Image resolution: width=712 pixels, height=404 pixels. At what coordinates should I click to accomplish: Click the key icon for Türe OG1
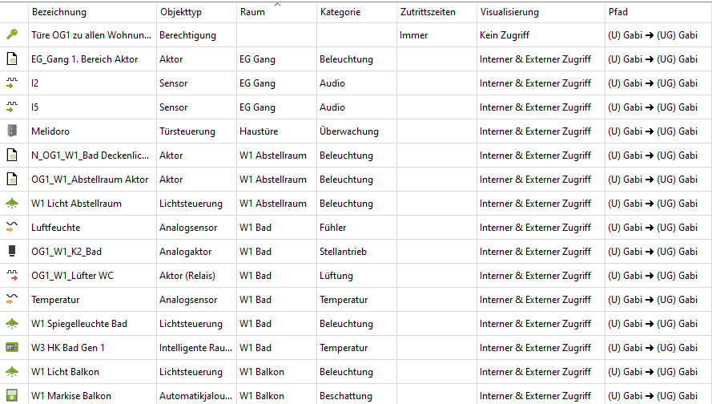tap(12, 34)
